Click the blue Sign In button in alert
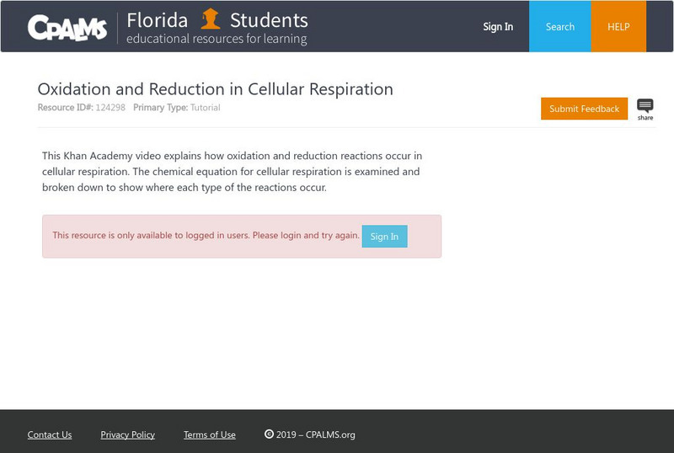 (384, 237)
